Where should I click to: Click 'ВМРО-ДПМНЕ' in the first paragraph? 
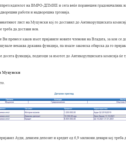coord(44,6)
